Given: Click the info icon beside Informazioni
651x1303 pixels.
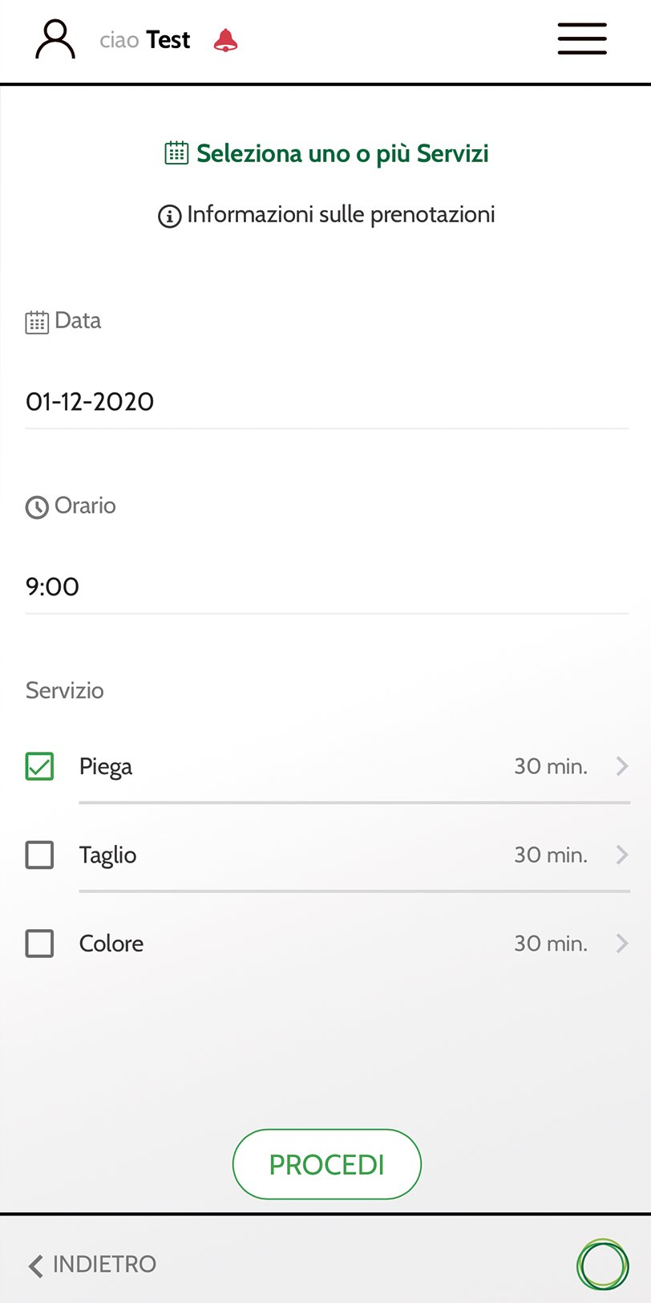Looking at the screenshot, I should (169, 216).
